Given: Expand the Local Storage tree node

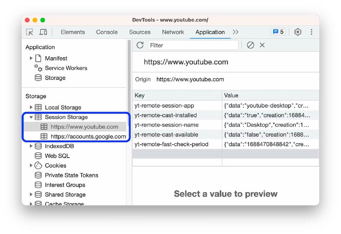Looking at the screenshot, I should pyautogui.click(x=31, y=107).
